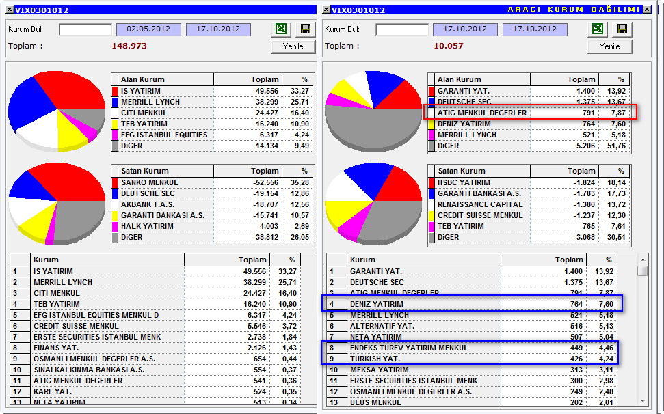This screenshot has height=414, width=664.
Task: Close right window via left title icon
Action: click(x=326, y=10)
